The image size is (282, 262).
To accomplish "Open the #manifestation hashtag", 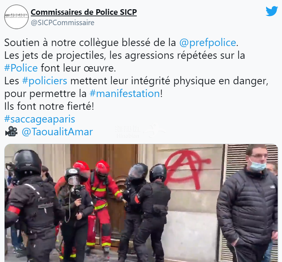I will tap(125, 93).
